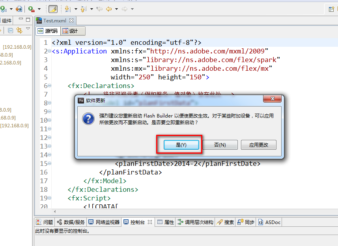Open the 问题 problems tab
Image resolution: width=338 pixels, height=246 pixels.
pos(45,222)
